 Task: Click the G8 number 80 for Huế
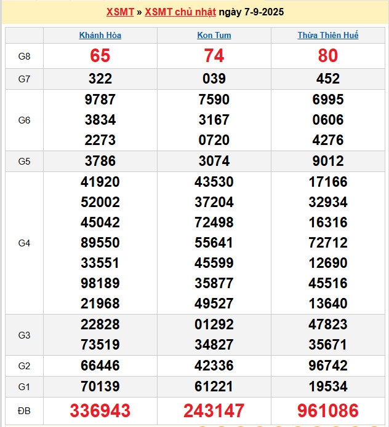328,56
